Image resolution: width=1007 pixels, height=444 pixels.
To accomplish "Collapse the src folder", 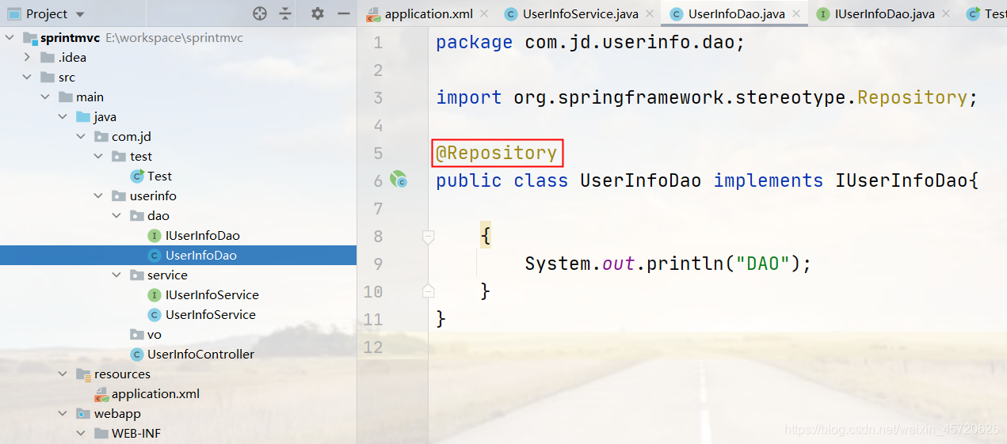I will point(27,78).
